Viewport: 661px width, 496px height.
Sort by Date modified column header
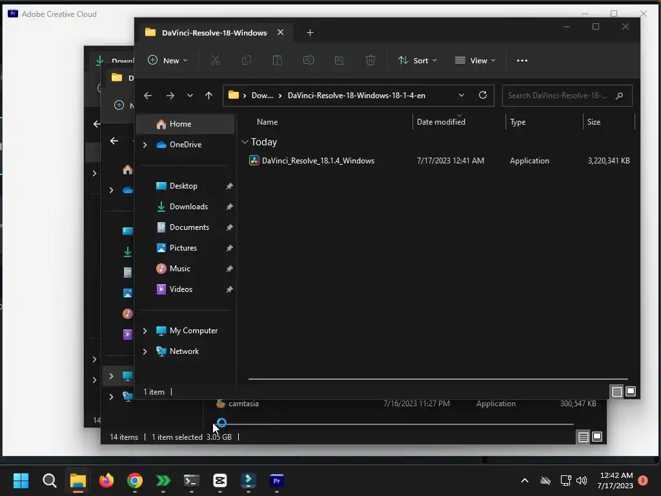(x=441, y=122)
